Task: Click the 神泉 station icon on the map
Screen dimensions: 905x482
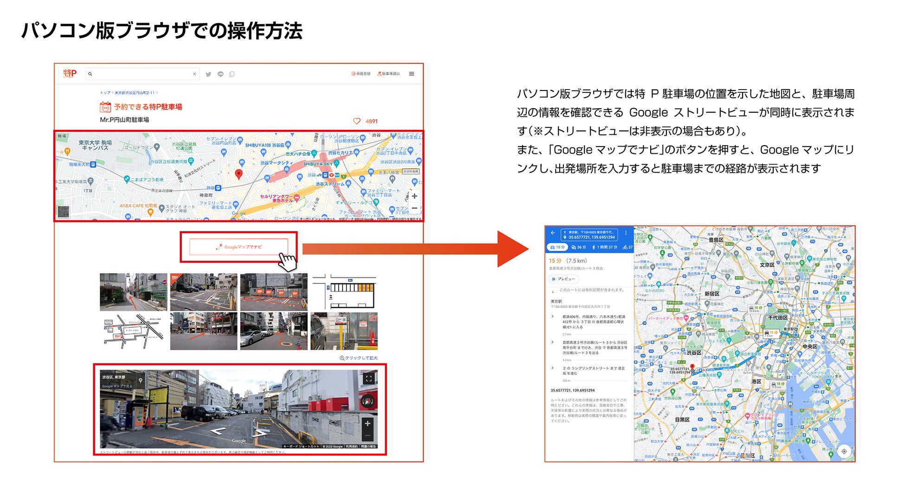Action: (218, 188)
